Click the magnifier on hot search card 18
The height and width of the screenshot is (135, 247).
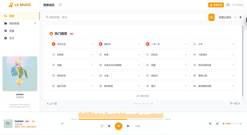click(x=139, y=86)
